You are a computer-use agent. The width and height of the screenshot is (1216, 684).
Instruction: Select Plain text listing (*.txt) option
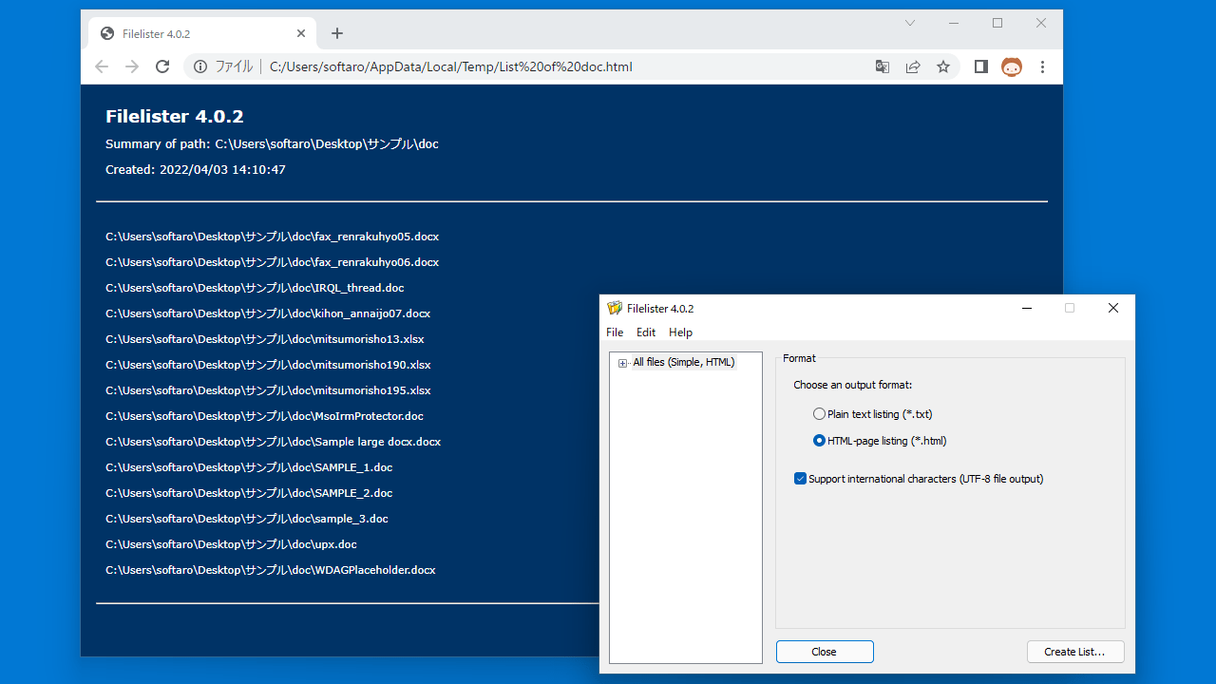click(x=873, y=414)
